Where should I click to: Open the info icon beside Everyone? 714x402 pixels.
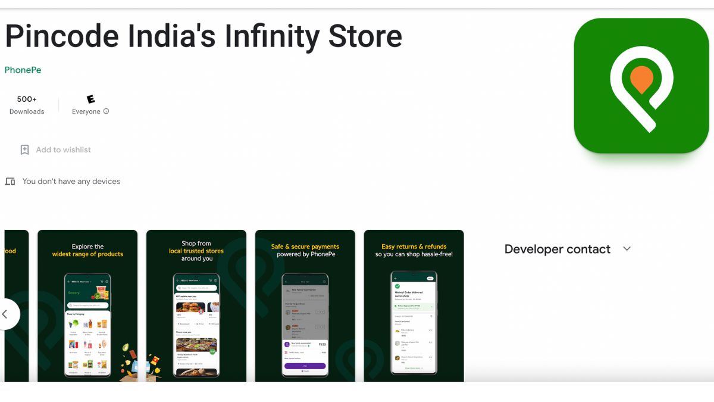106,111
